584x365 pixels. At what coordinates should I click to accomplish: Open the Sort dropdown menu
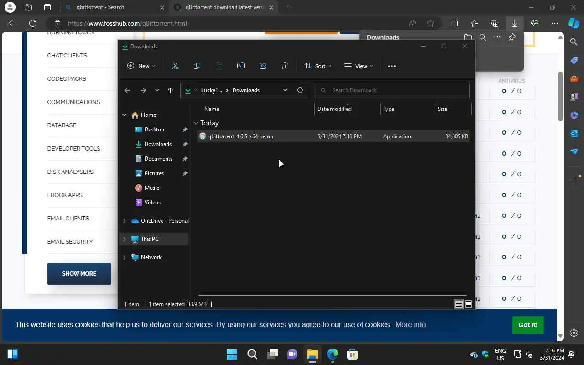click(318, 66)
